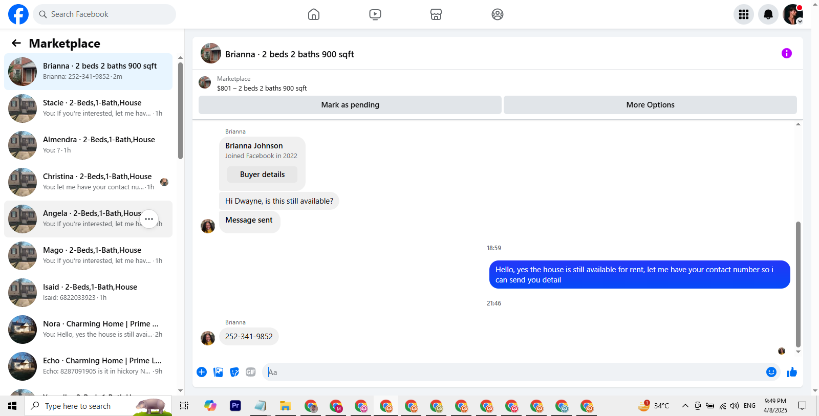This screenshot has width=819, height=416.
Task: Click Brianna's avatar beside phone number message
Action: (208, 338)
